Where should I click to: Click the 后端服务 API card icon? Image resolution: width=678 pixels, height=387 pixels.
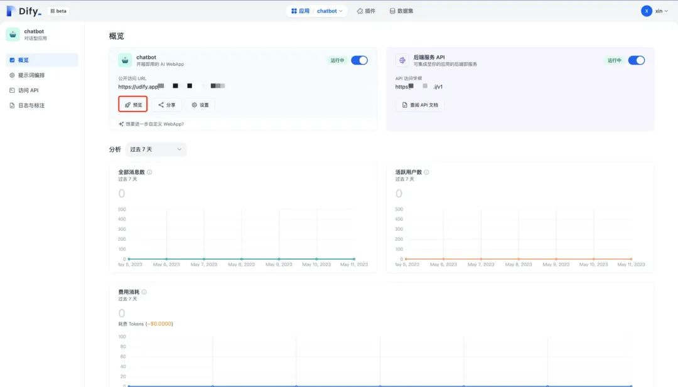[x=402, y=60]
